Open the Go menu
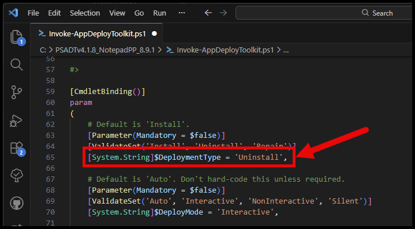This screenshot has width=415, height=229. [139, 13]
